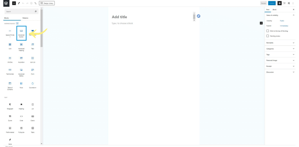This screenshot has width=299, height=147.
Task: Click the Public visibility link
Action: tap(282, 21)
